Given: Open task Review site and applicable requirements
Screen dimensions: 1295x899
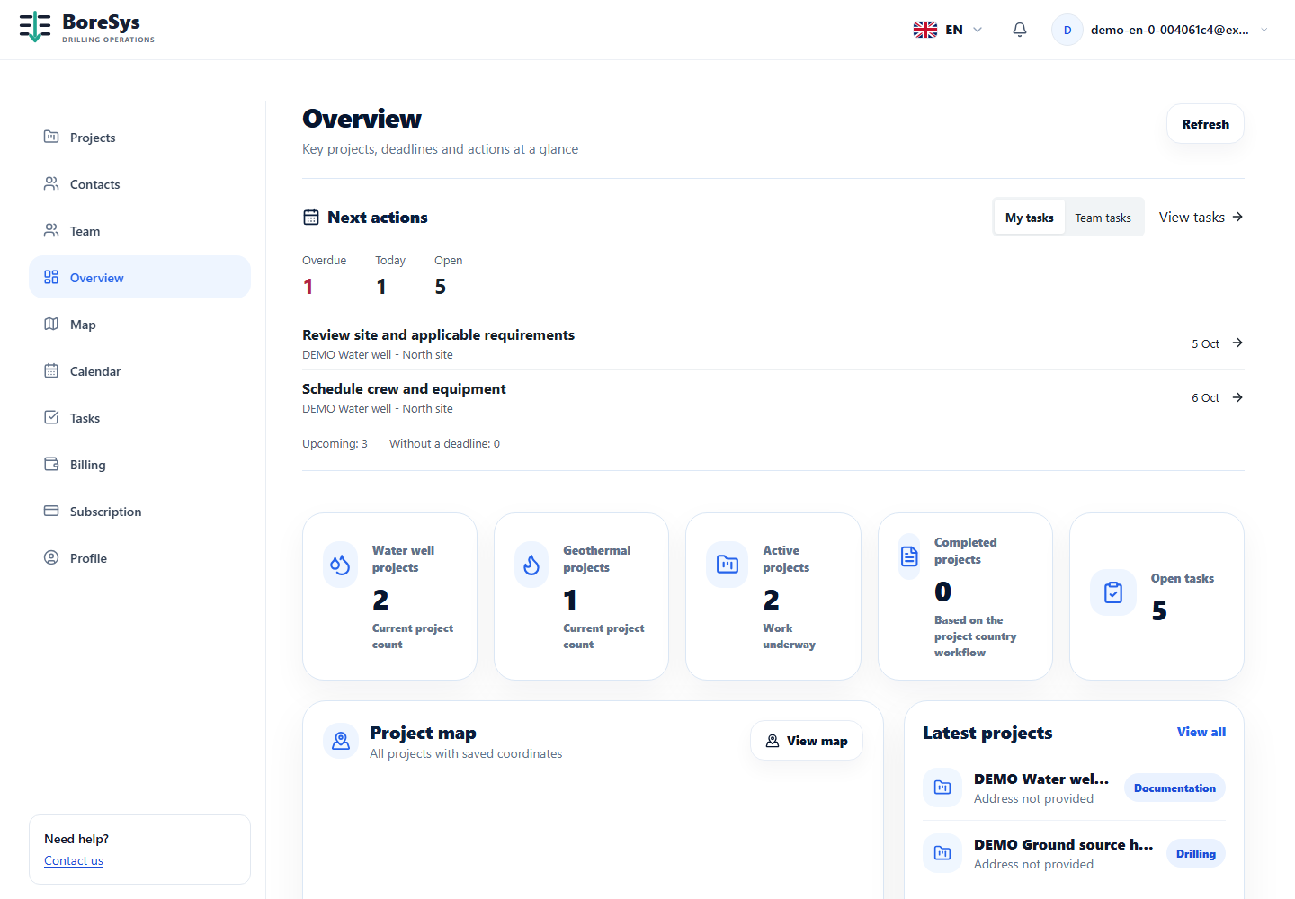Looking at the screenshot, I should click(x=438, y=334).
